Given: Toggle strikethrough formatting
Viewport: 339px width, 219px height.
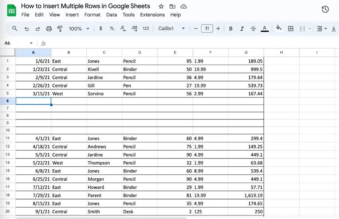Looking at the screenshot, I should pos(253,29).
